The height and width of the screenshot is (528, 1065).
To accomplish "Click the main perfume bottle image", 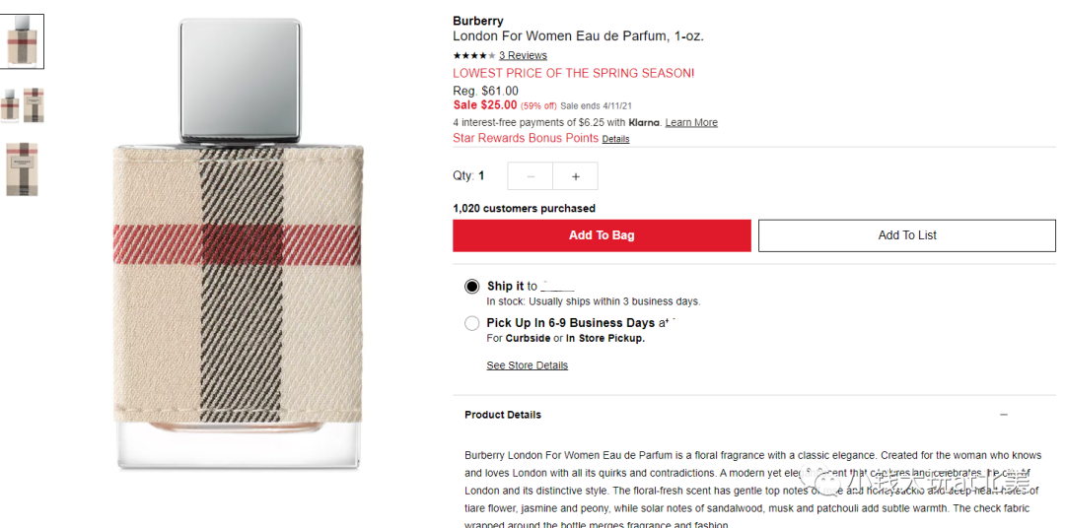I will 238,244.
